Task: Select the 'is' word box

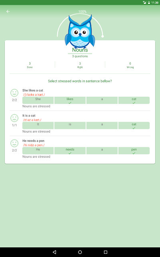Action: (x=70, y=126)
